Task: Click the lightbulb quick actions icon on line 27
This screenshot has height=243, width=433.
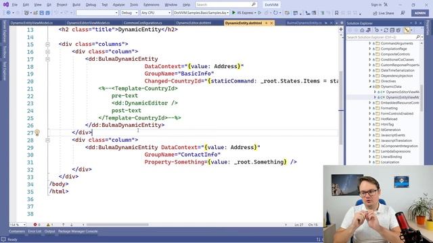Action: pyautogui.click(x=37, y=132)
